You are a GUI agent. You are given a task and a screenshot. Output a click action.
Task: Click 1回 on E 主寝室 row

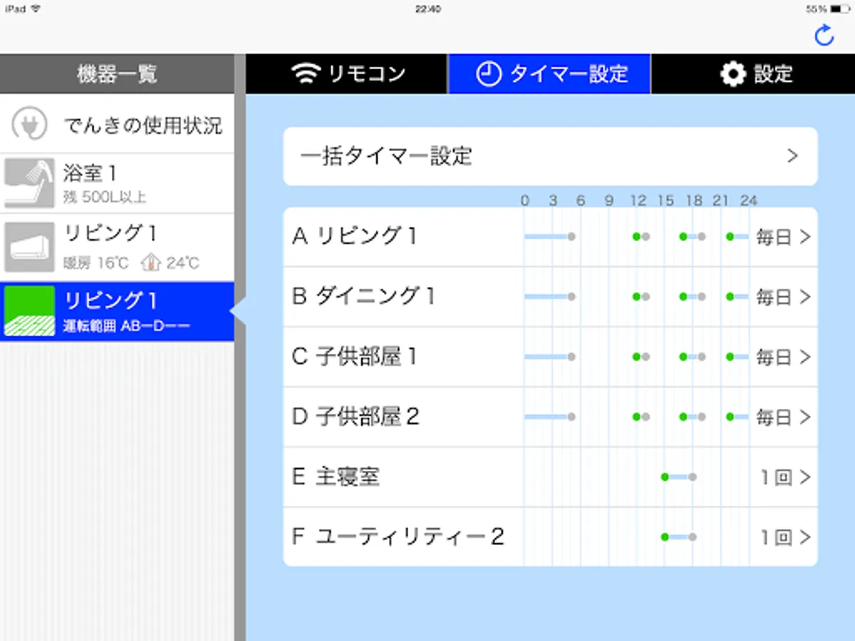point(776,477)
